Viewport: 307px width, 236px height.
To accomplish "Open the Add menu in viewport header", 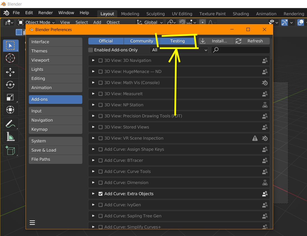I will (97, 22).
